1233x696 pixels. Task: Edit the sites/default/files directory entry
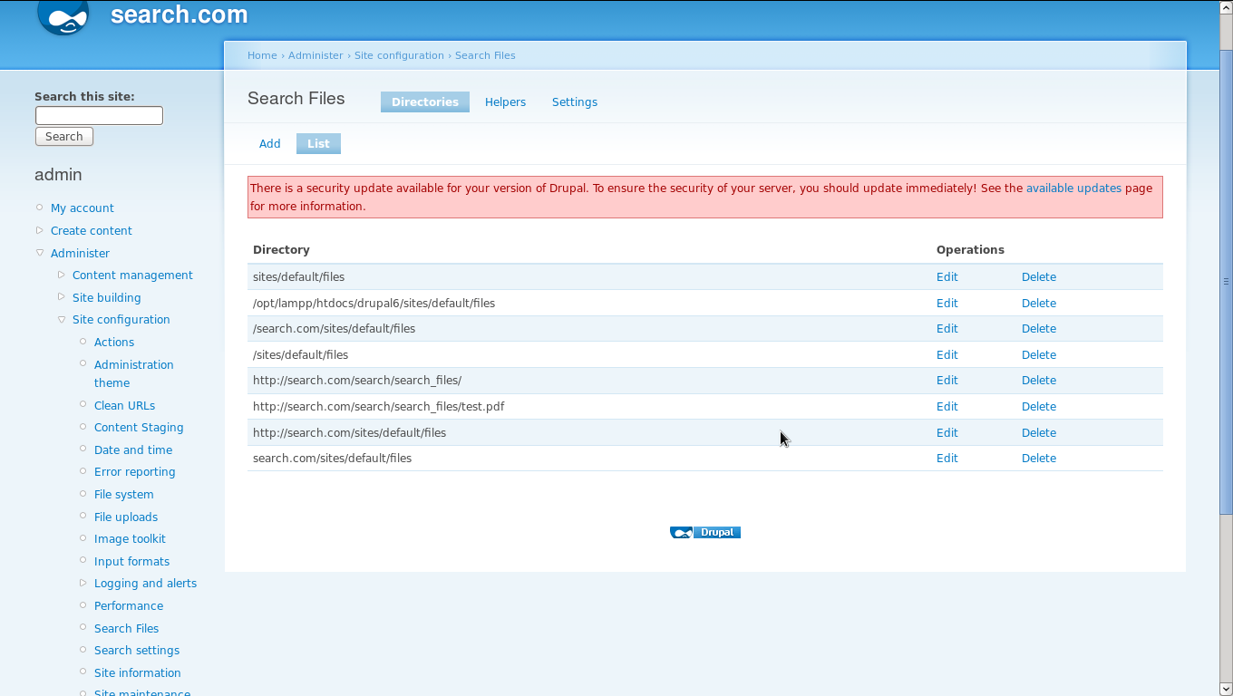tap(947, 277)
